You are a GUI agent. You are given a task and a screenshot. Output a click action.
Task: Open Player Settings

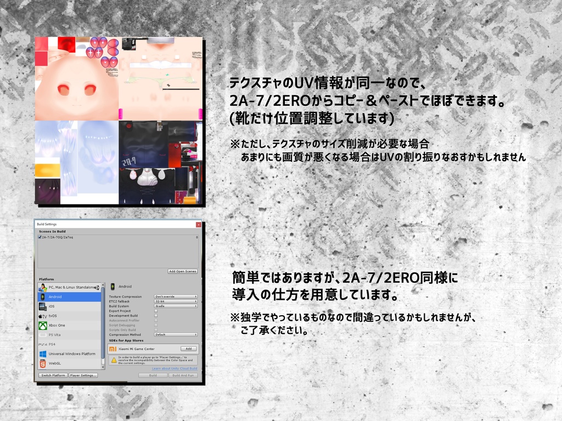[82, 375]
